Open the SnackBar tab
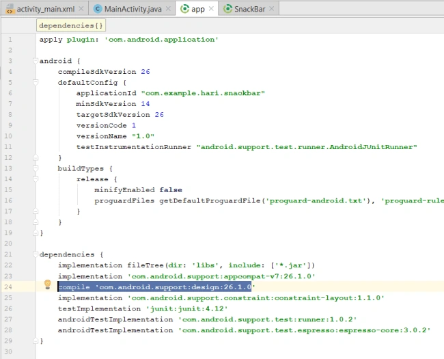Viewport: 444px width, 359px height. pyautogui.click(x=250, y=9)
